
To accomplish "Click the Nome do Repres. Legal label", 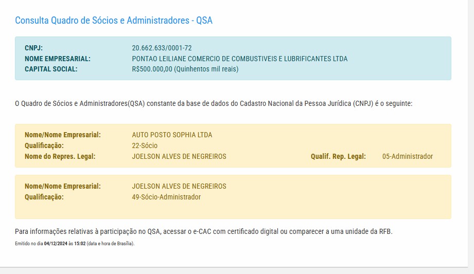I will pyautogui.click(x=60, y=156).
